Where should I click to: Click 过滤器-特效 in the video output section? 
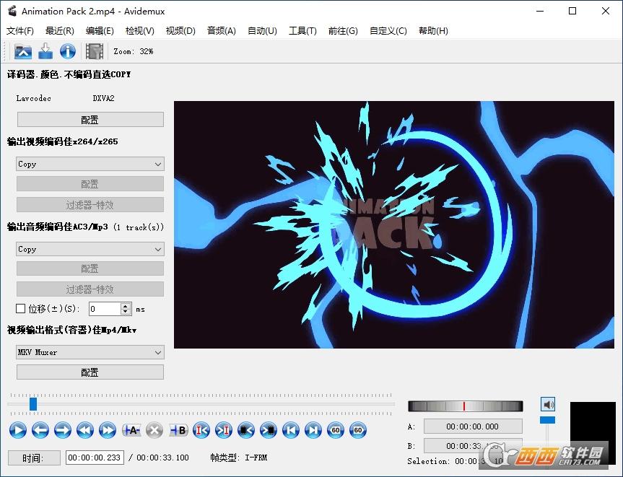coord(90,205)
